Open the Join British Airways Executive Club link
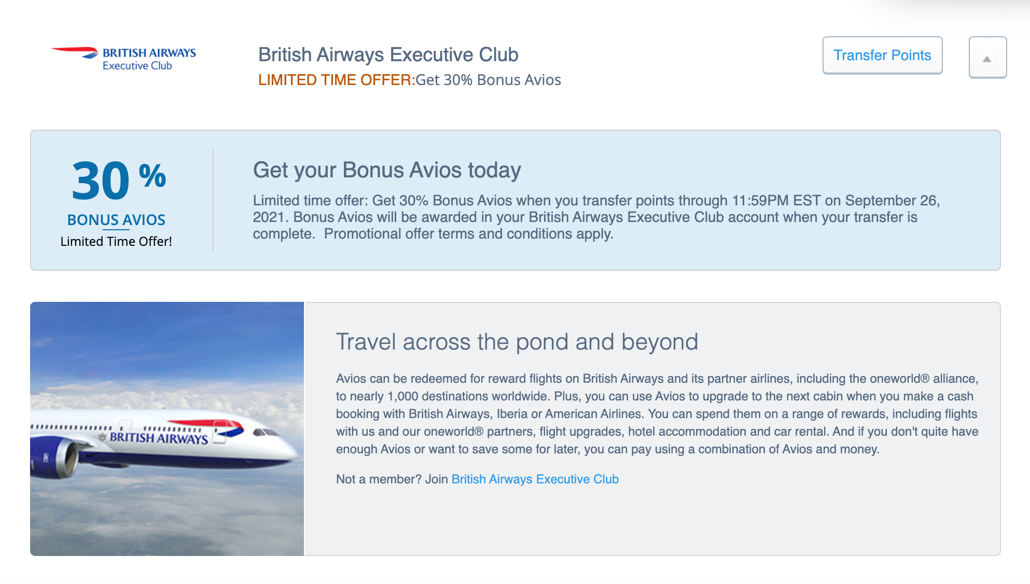This screenshot has width=1030, height=584. tap(535, 479)
